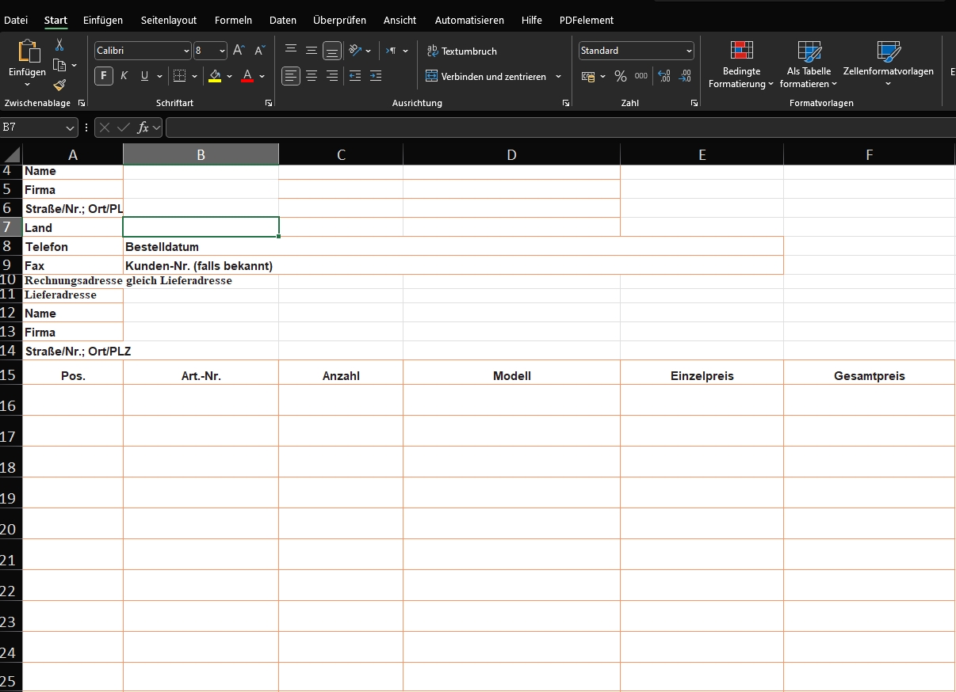Click the scissors Ausschneiden icon

tap(59, 45)
